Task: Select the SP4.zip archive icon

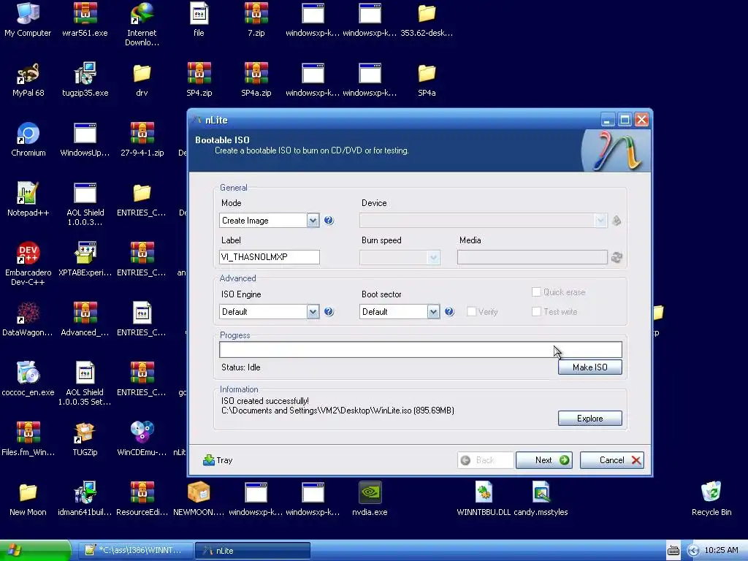Action: pos(199,80)
